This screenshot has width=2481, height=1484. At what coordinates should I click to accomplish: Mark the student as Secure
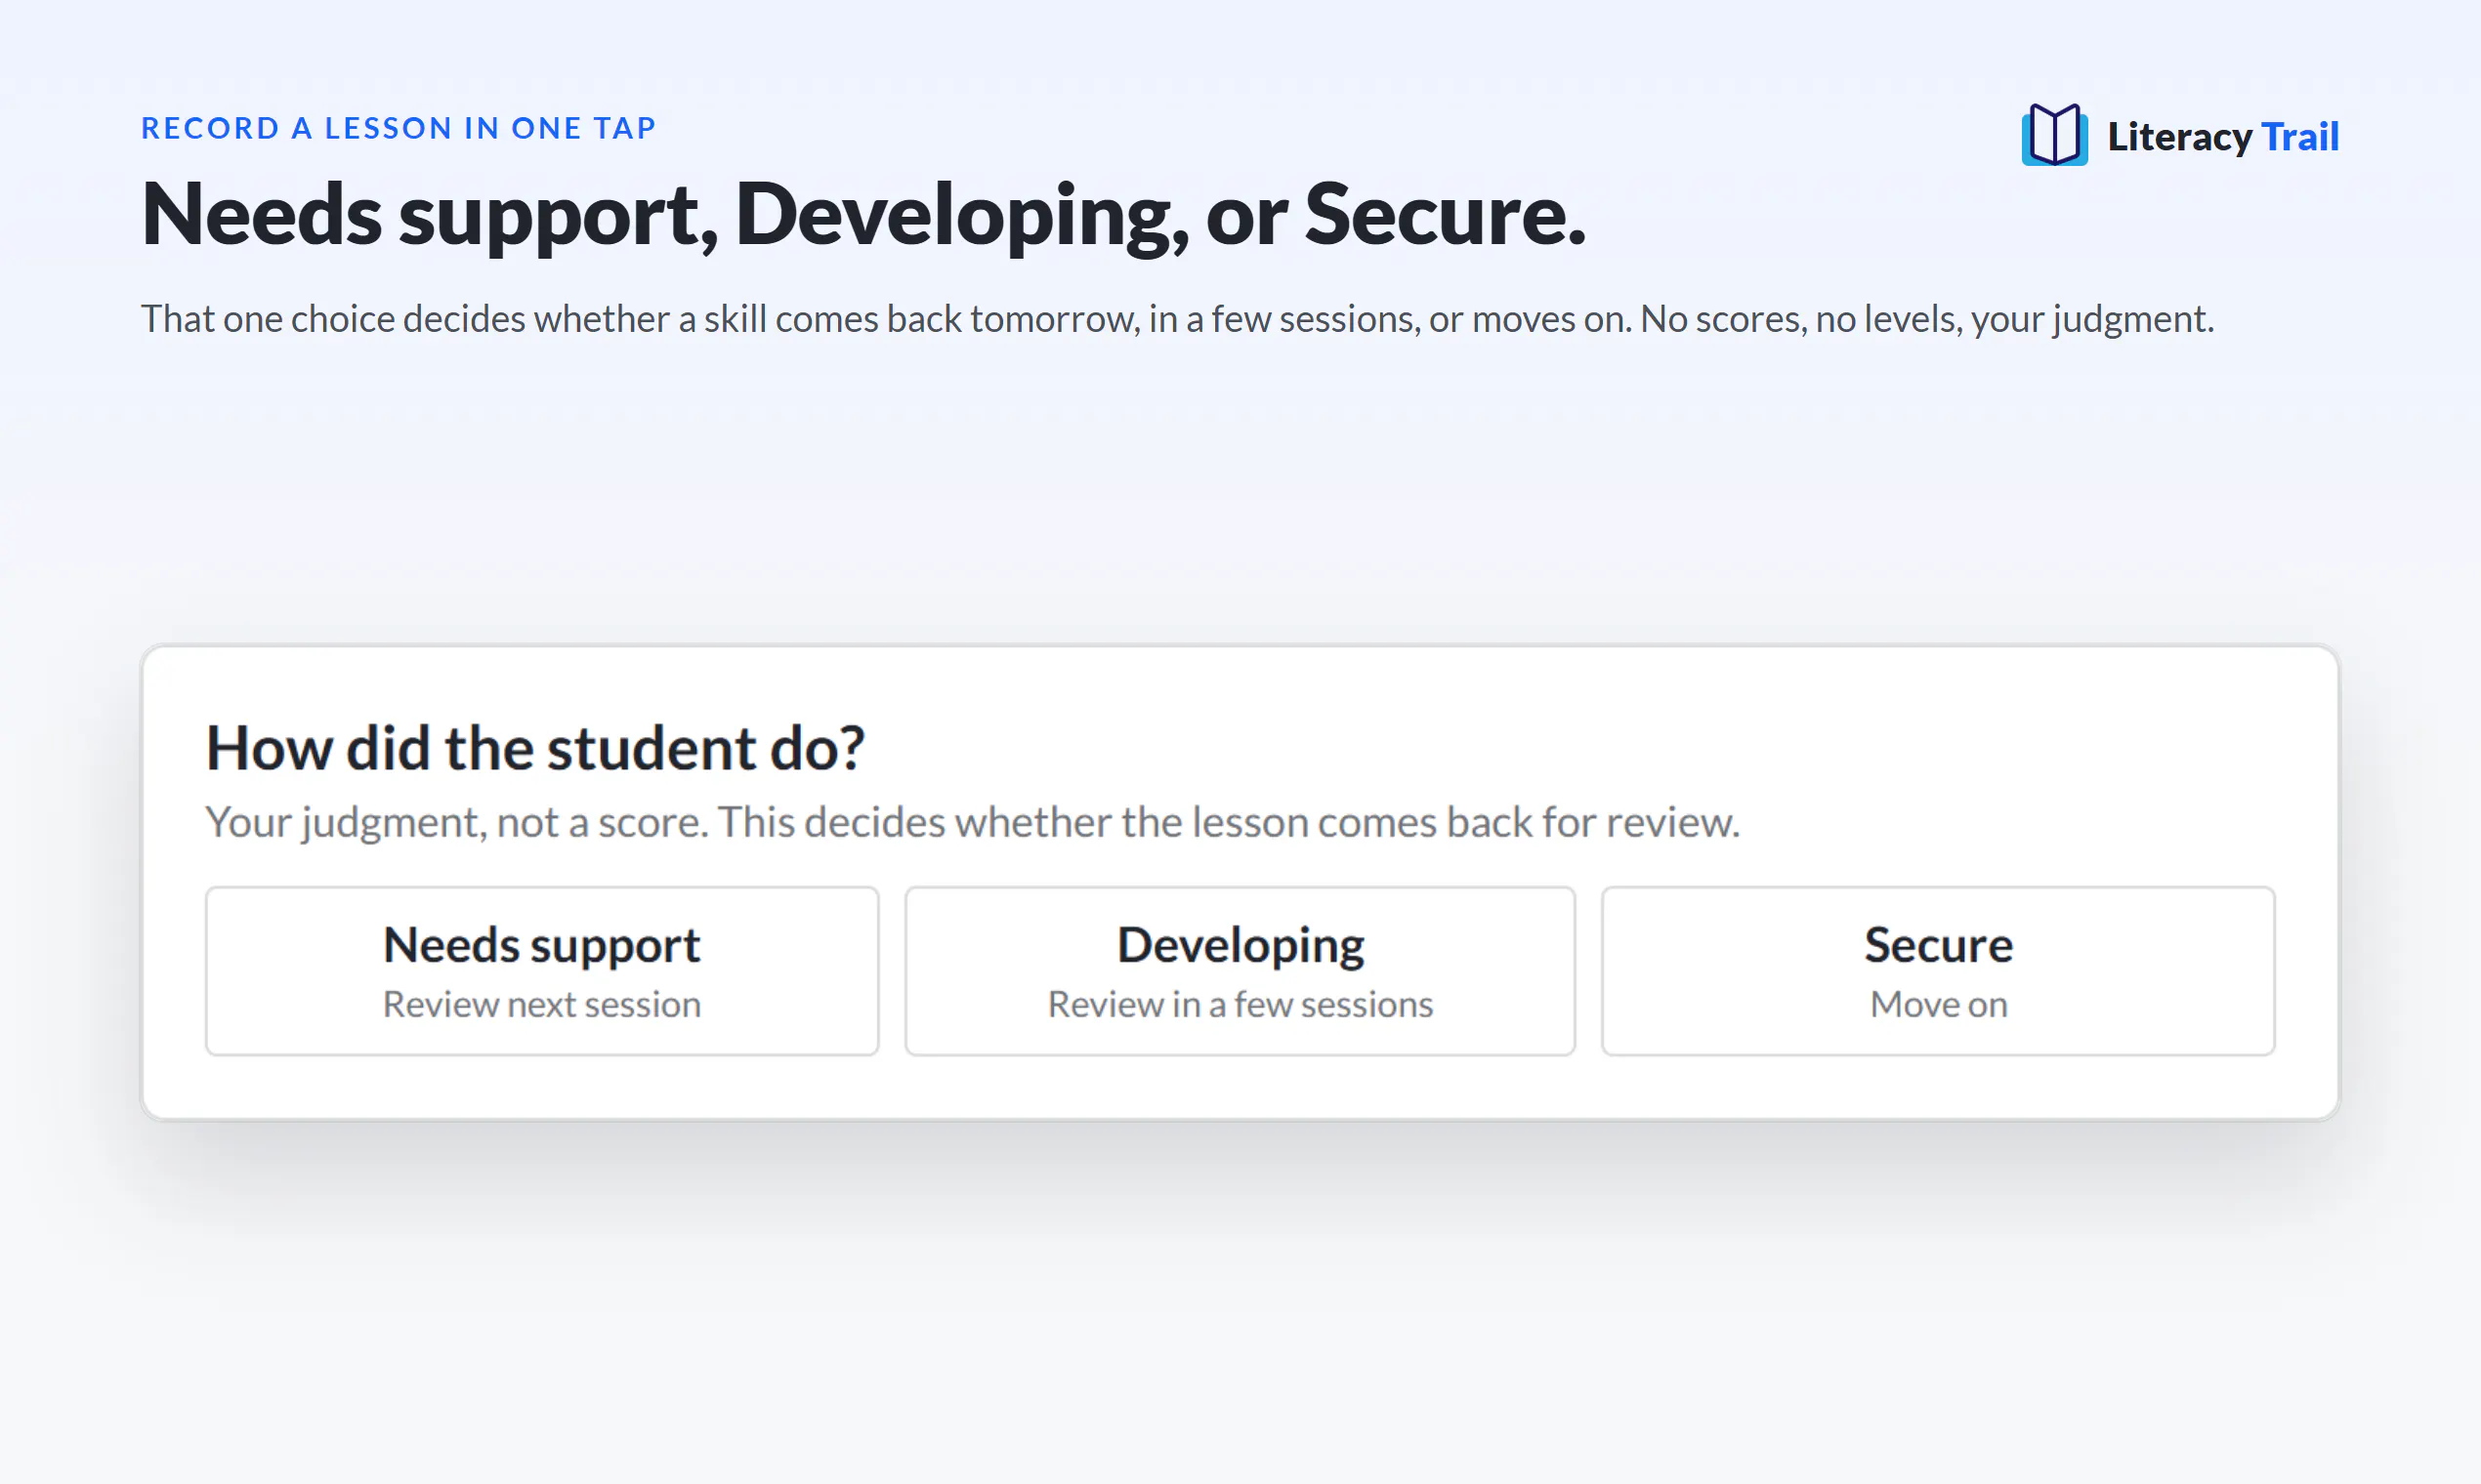coord(1938,970)
